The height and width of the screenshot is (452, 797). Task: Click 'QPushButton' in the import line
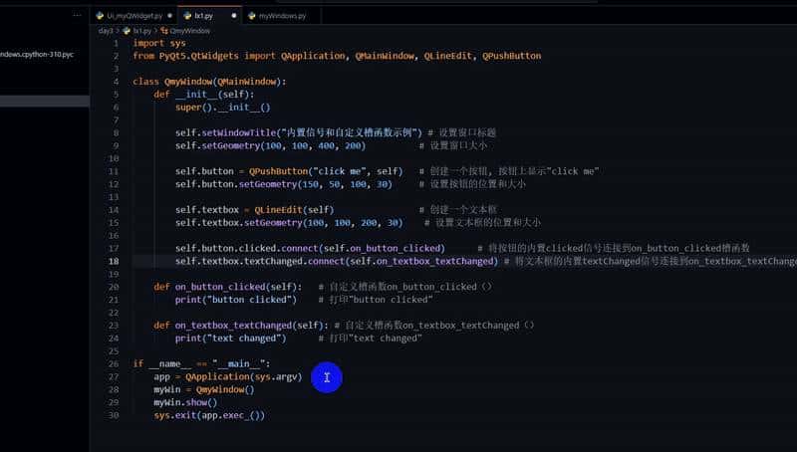pyautogui.click(x=511, y=56)
